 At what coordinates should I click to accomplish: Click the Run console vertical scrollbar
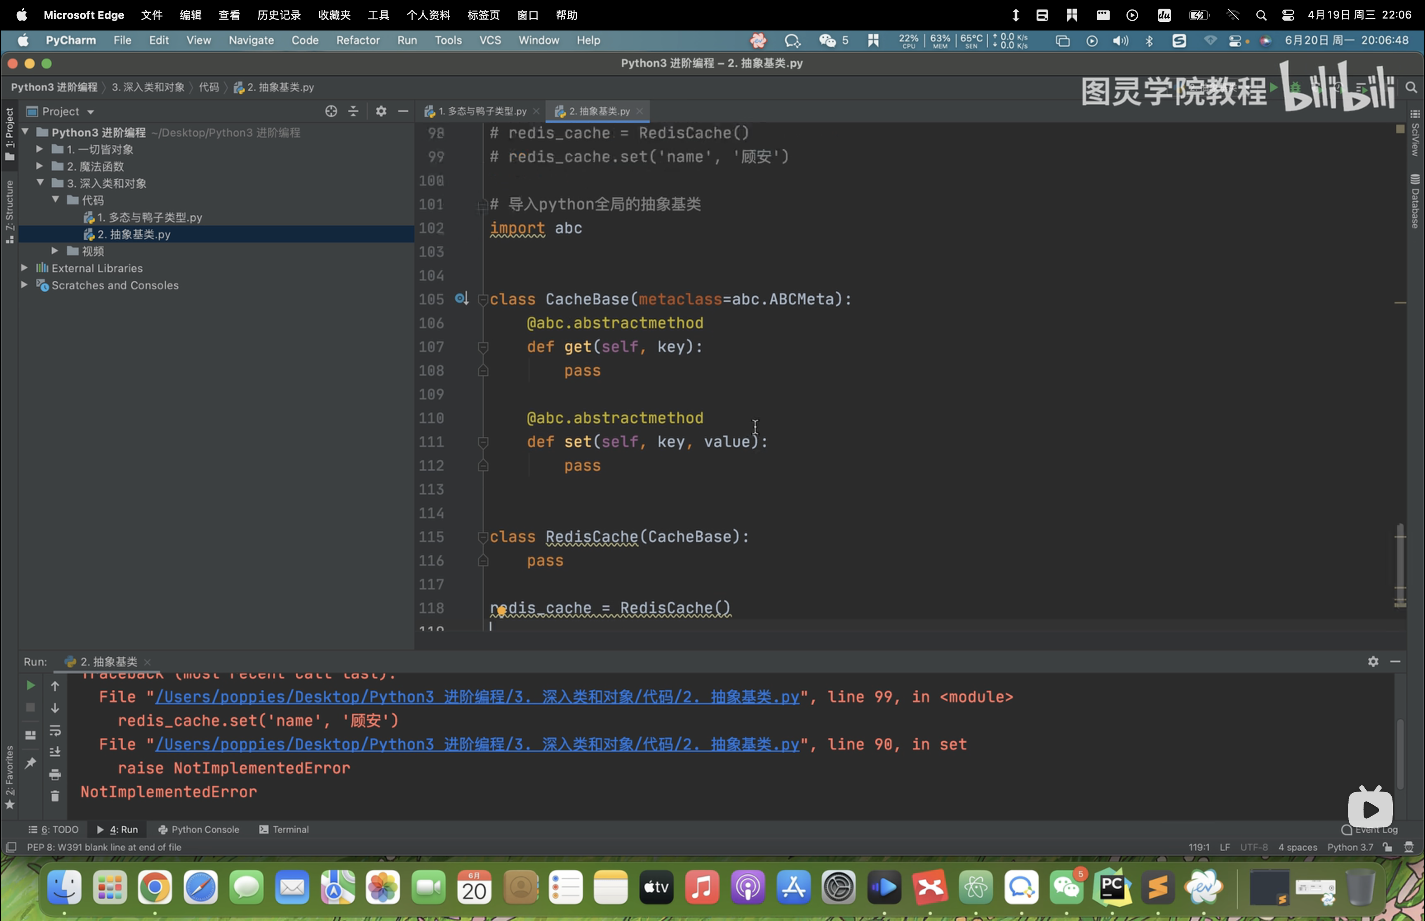click(1400, 754)
